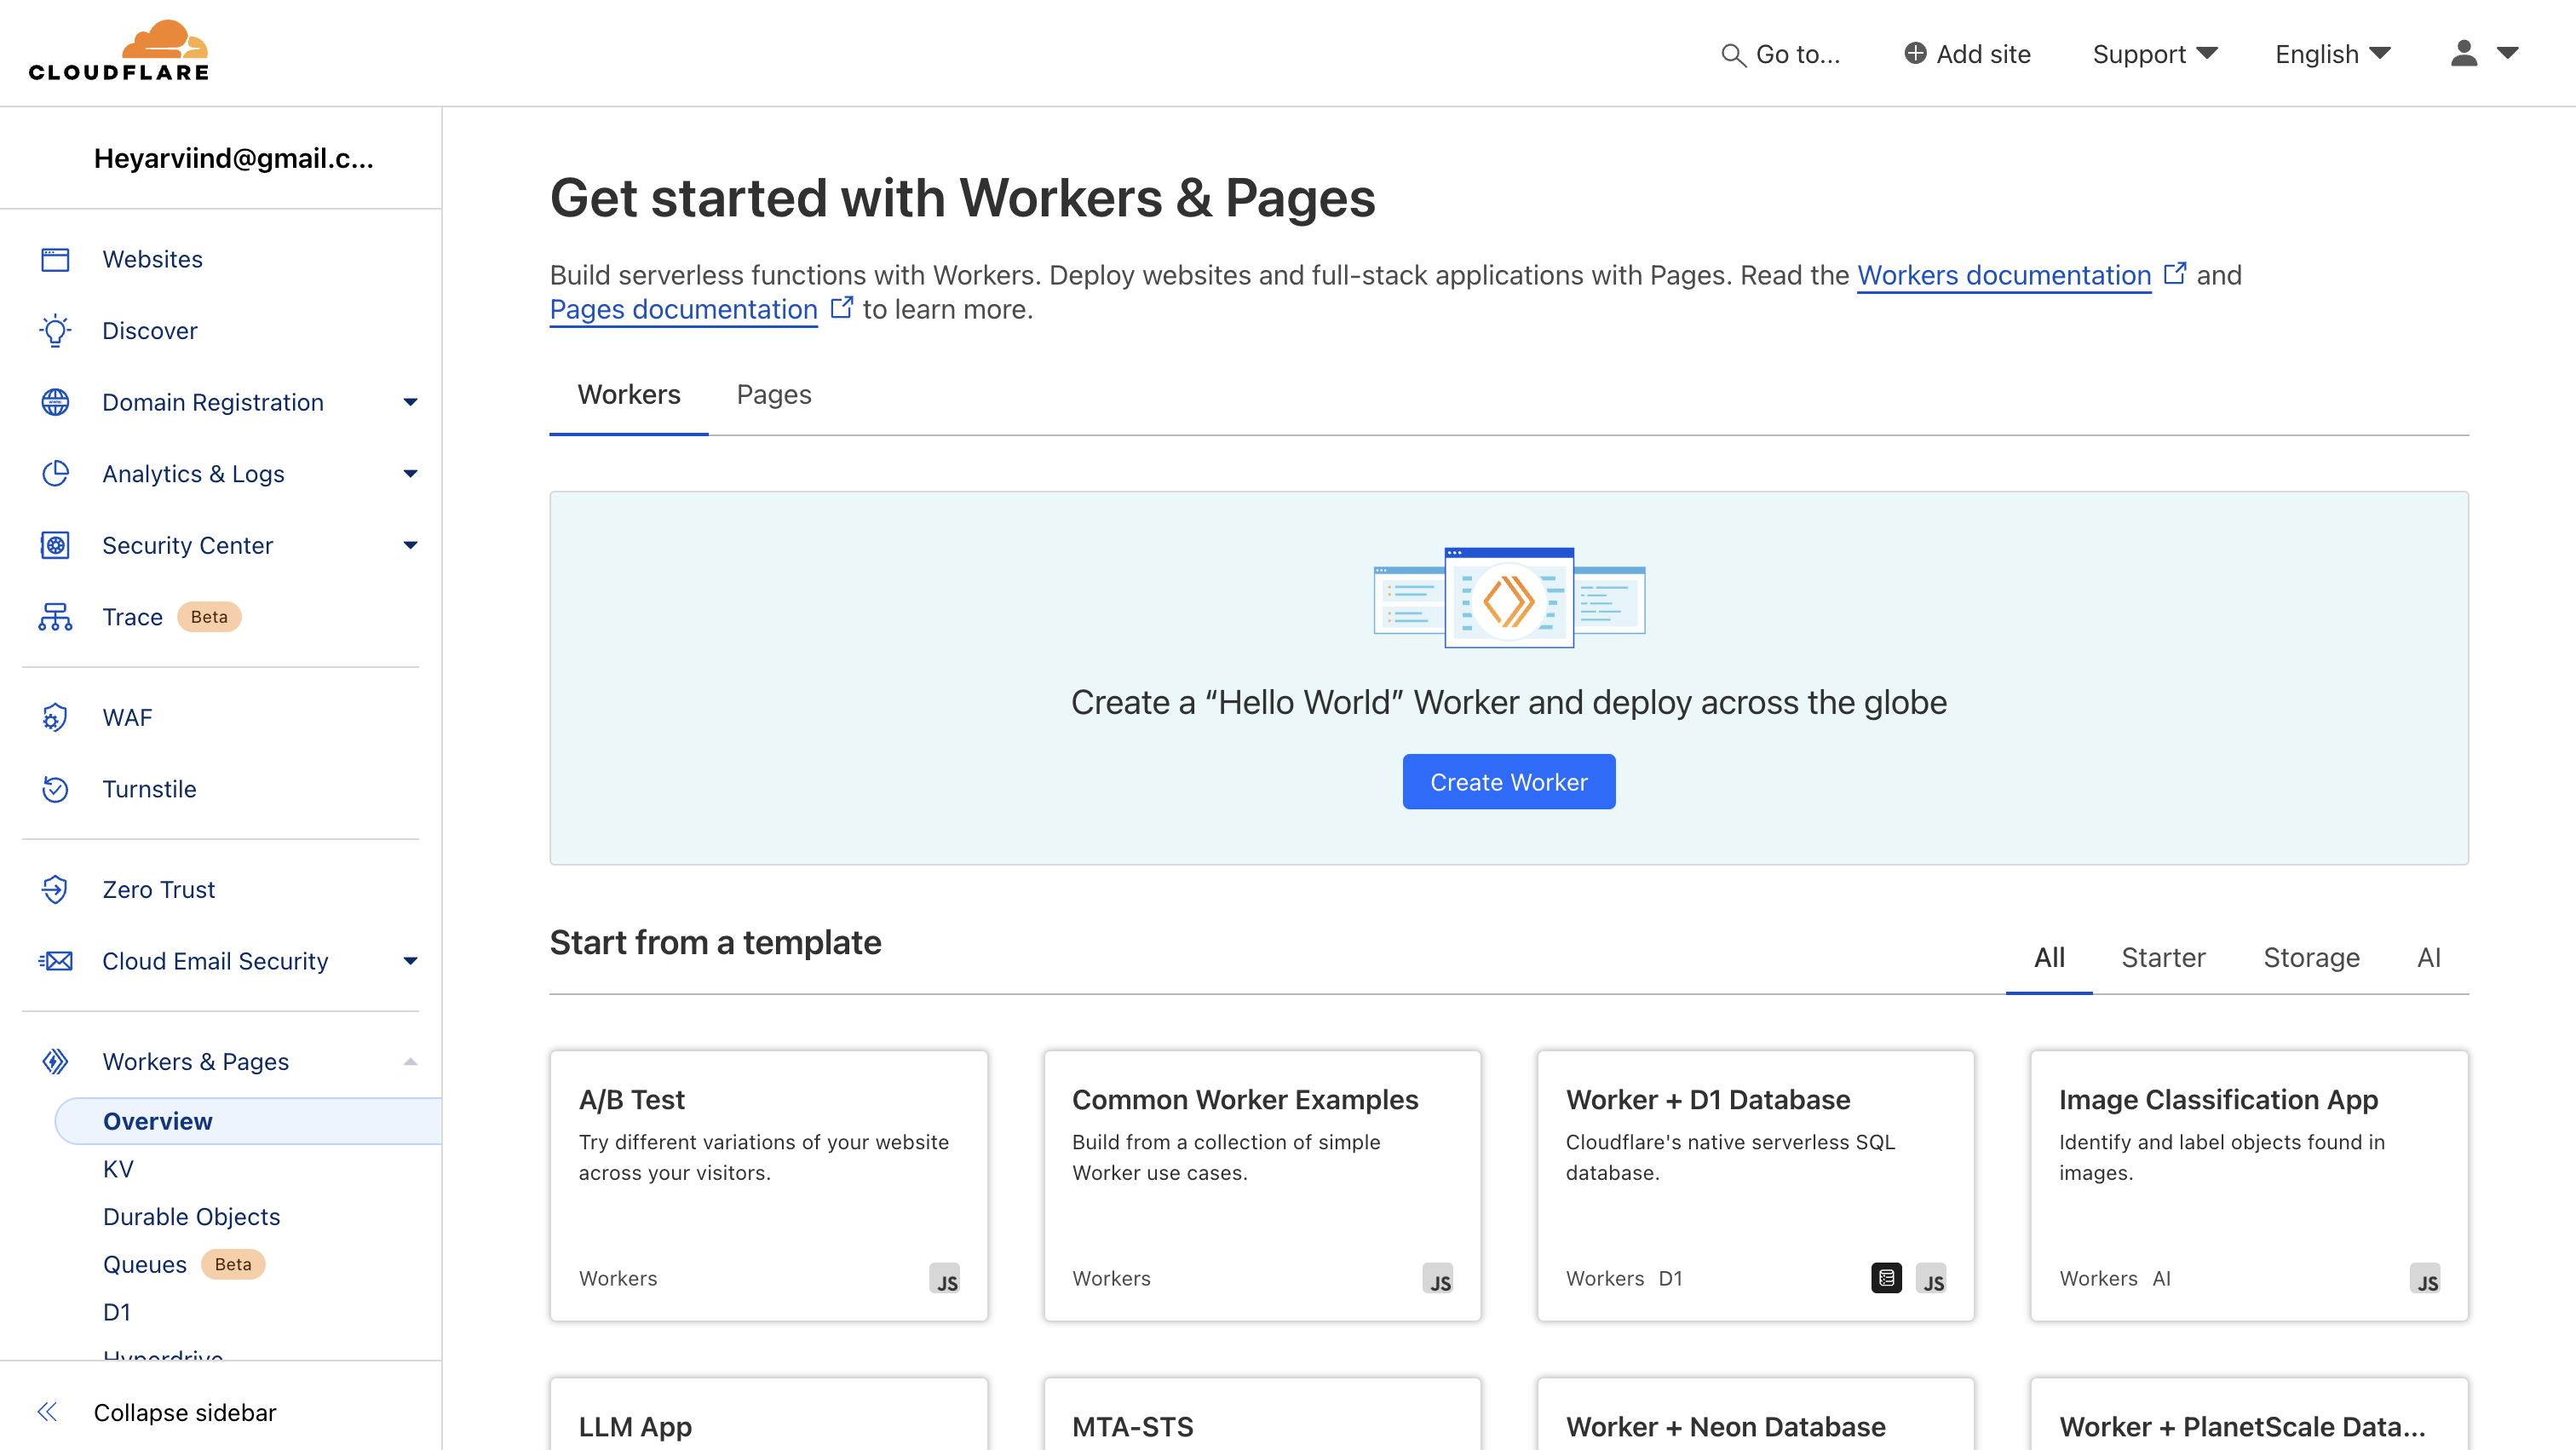Open Turnstile from the sidebar
Screen dimensions: 2576x1450
150,789
